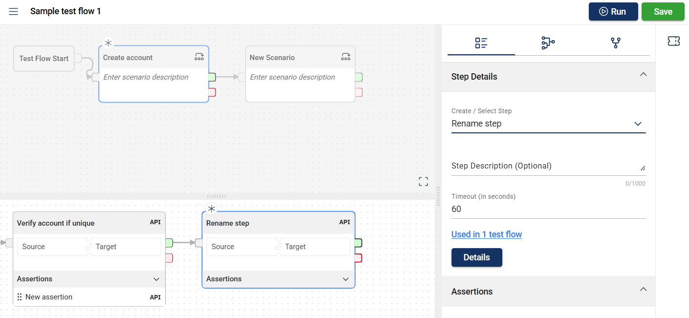Switch to the flow diagram tab
The image size is (689, 318).
548,43
